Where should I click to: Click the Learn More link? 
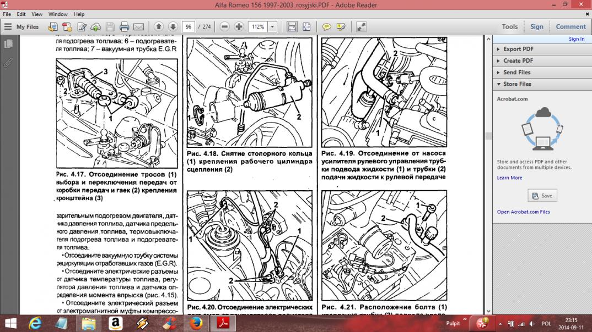509,178
